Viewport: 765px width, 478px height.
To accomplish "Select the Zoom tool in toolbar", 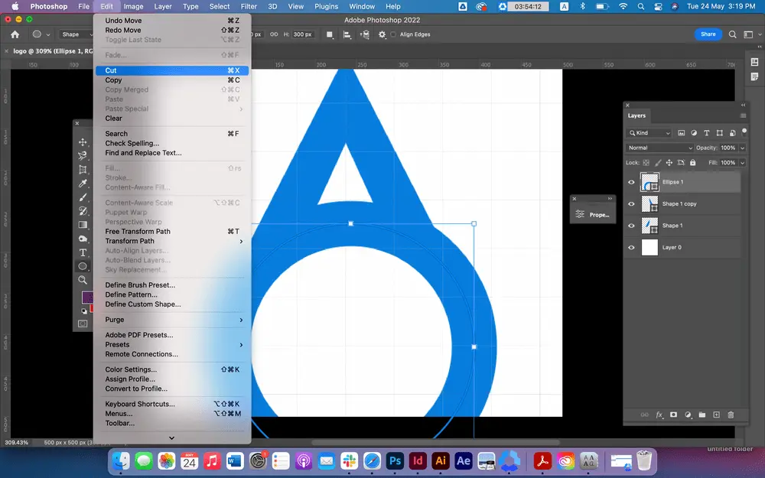I will (x=83, y=280).
